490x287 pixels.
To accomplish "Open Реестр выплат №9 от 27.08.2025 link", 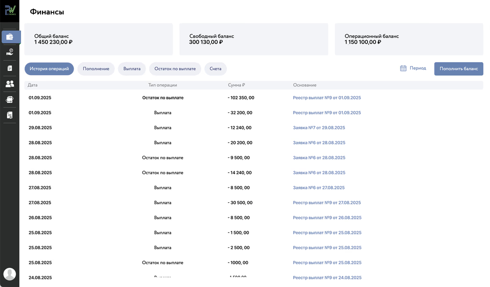I will click(327, 203).
